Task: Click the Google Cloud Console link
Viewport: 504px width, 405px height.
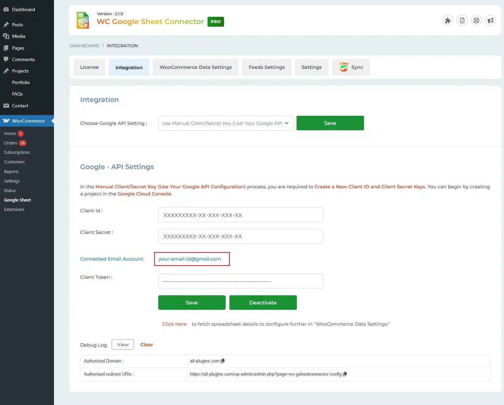Action: coord(144,194)
